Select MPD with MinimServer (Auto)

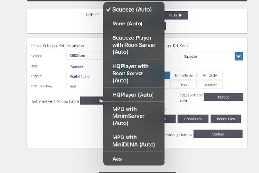(134, 116)
